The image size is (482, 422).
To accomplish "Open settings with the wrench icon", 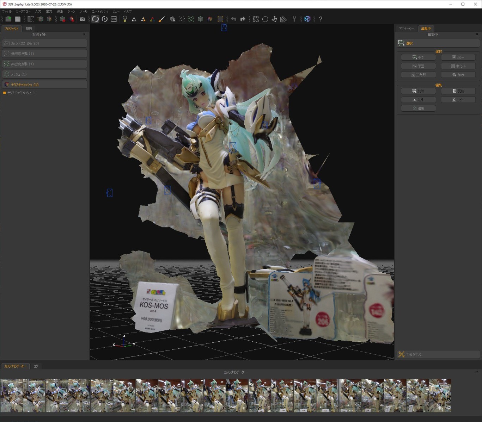I will (x=294, y=19).
